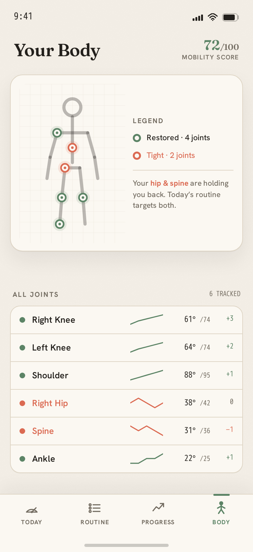The height and width of the screenshot is (552, 253).
Task: Open the Left Knee joint row
Action: click(126, 348)
